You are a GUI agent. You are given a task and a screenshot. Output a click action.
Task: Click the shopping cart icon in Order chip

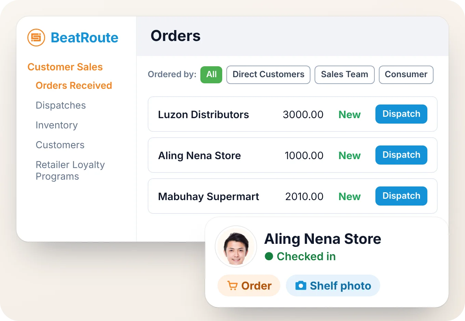232,285
